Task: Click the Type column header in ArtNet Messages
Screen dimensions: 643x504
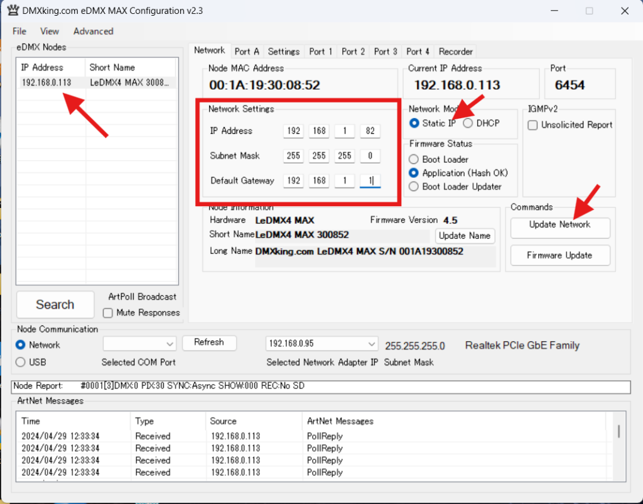Action: tap(168, 421)
